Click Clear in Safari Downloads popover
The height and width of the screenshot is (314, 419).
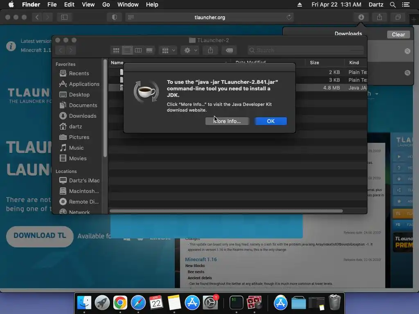point(398,34)
